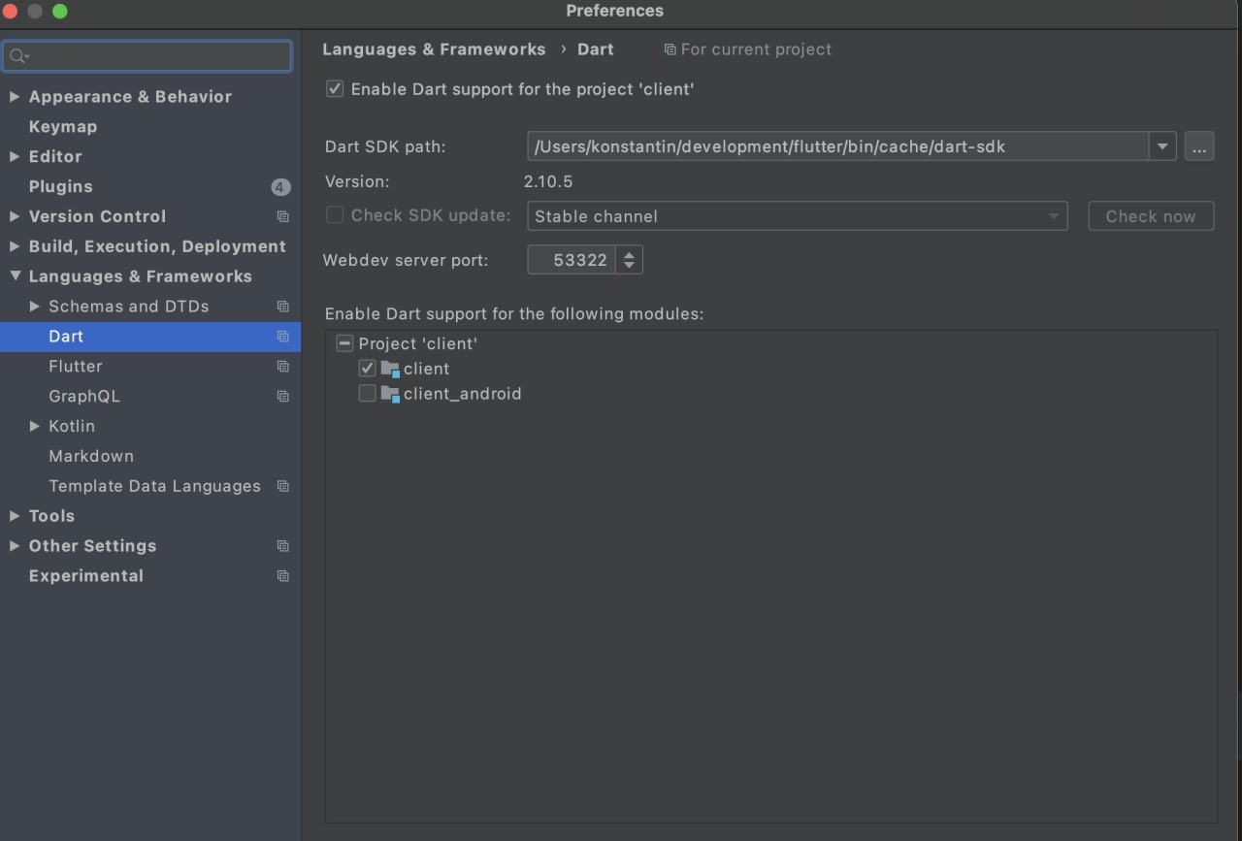
Task: Click the client module folder icon
Action: click(x=390, y=369)
